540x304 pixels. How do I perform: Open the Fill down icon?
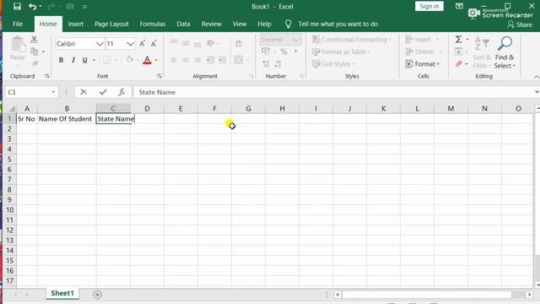tap(458, 52)
